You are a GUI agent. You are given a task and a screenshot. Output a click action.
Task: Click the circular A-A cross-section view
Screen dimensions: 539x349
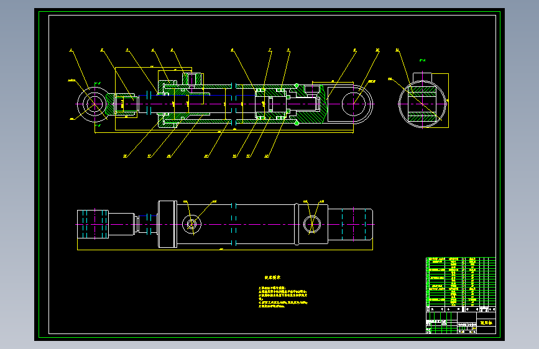pos(422,104)
